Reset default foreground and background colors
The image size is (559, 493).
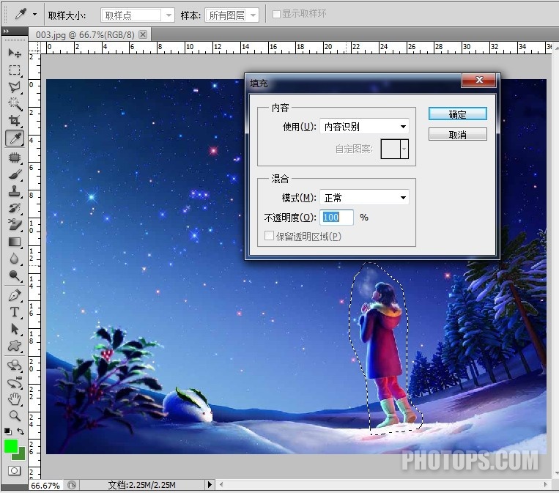(8, 431)
